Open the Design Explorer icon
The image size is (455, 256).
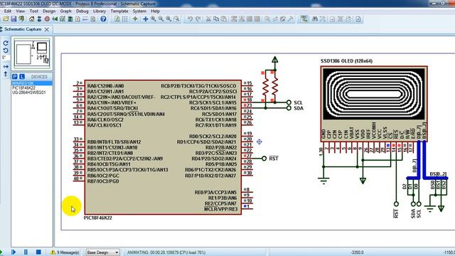pyautogui.click(x=70, y=19)
